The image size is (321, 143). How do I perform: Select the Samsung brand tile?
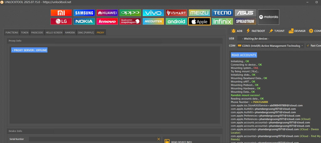84,13
